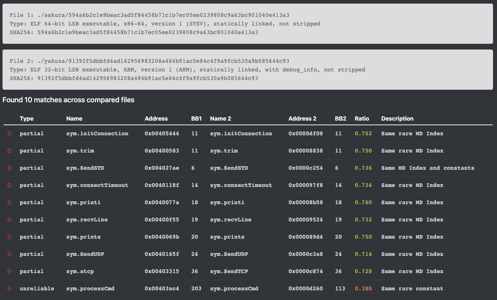Click the expand icon on sym.SendUDP row
Screen dimensions: 497x300
pos(9,254)
